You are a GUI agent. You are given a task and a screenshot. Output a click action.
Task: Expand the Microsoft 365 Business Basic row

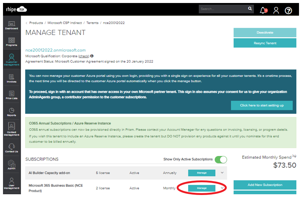point(222,188)
